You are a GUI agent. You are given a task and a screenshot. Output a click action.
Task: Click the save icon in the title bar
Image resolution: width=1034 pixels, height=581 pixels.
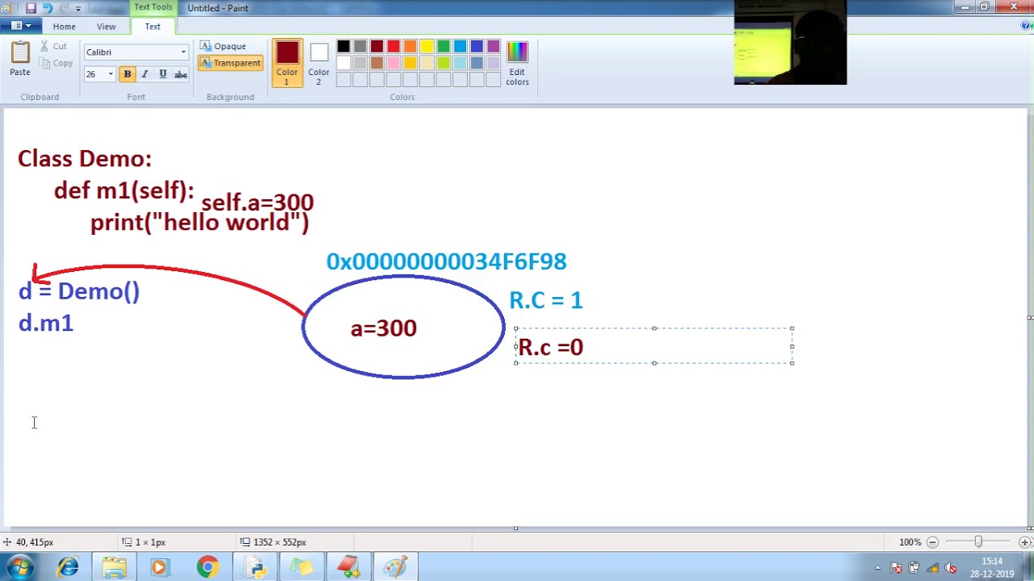31,8
